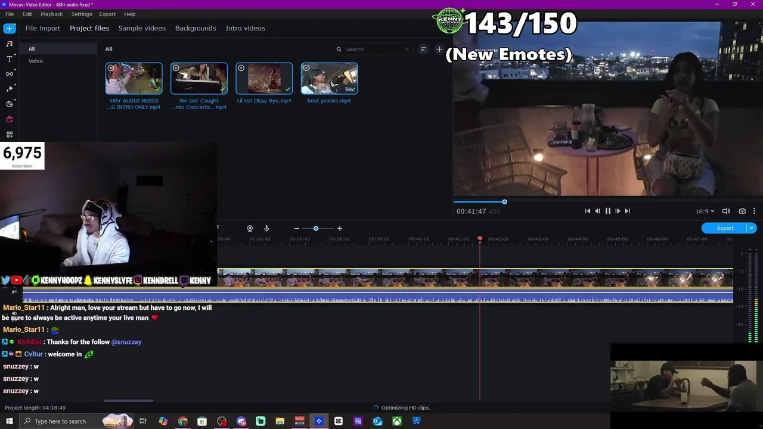Open the 16:9 aspect ratio dropdown
The width and height of the screenshot is (763, 429).
point(705,211)
